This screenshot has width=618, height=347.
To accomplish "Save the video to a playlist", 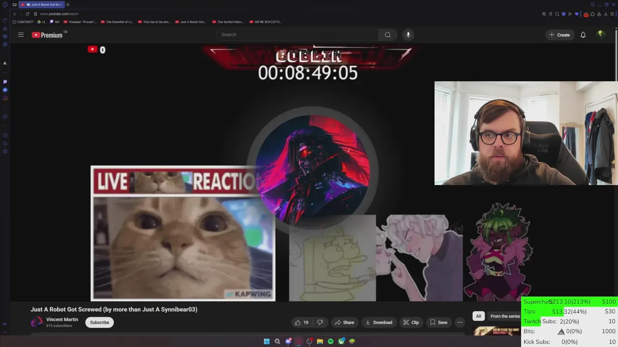I will pos(438,322).
